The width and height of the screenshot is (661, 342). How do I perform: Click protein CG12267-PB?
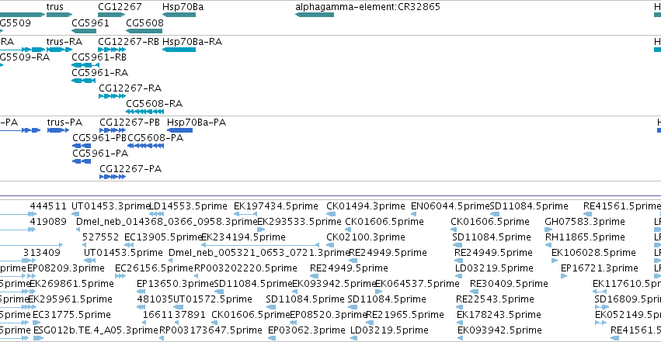[x=130, y=123]
